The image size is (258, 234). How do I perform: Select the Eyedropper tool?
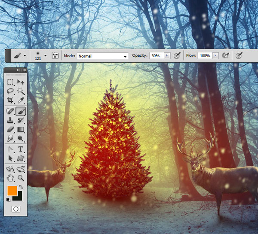[21, 100]
